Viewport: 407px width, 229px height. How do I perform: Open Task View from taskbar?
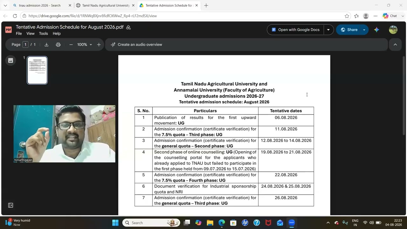pyautogui.click(x=187, y=223)
